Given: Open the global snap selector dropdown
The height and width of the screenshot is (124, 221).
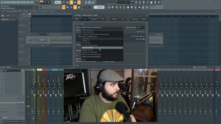Looking at the screenshot, I should click(x=87, y=7).
